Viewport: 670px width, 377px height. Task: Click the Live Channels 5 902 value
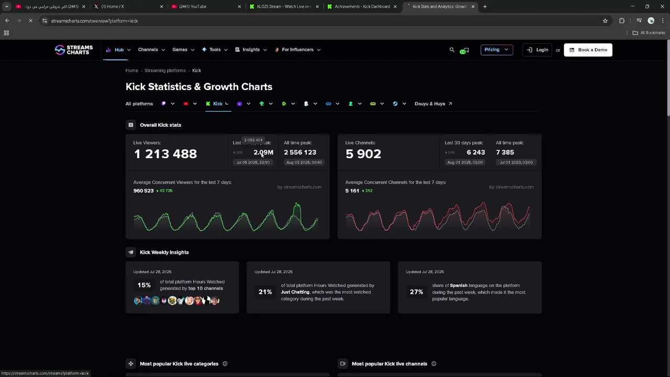(363, 154)
